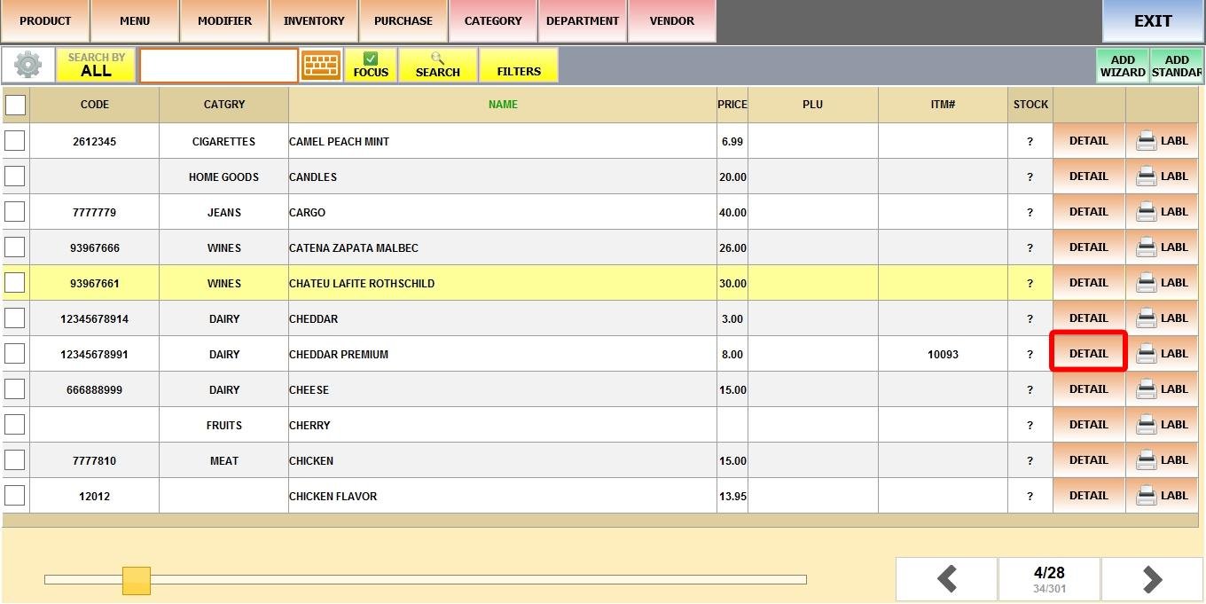
Task: Check the select-all header checkbox
Action: (16, 106)
